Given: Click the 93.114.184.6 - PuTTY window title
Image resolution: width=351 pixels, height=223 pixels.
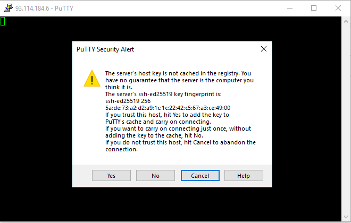Looking at the screenshot, I should pyautogui.click(x=44, y=8).
